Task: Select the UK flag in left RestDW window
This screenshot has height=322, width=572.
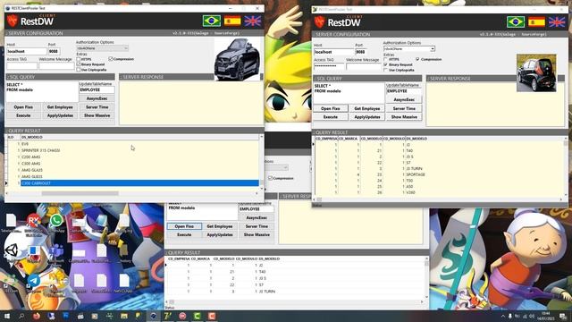Action: [x=252, y=21]
